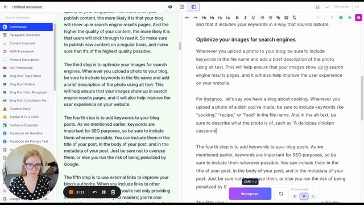Apply Heading 4 style
This screenshot has width=364, height=205.
[228, 18]
